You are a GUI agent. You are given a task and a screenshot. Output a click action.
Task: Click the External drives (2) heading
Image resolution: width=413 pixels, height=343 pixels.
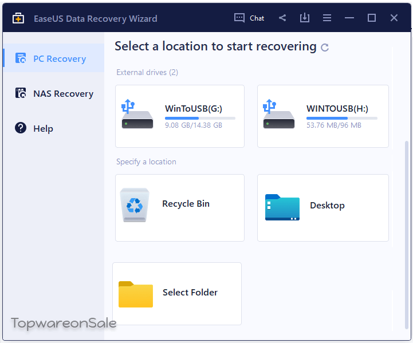point(147,72)
